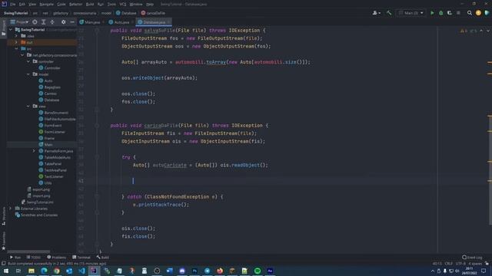Open the File menu
The width and height of the screenshot is (492, 276).
12,4
